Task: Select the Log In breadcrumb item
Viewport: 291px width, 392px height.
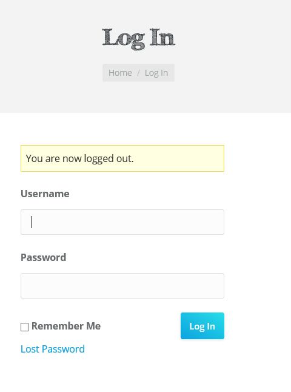Action: pyautogui.click(x=156, y=73)
